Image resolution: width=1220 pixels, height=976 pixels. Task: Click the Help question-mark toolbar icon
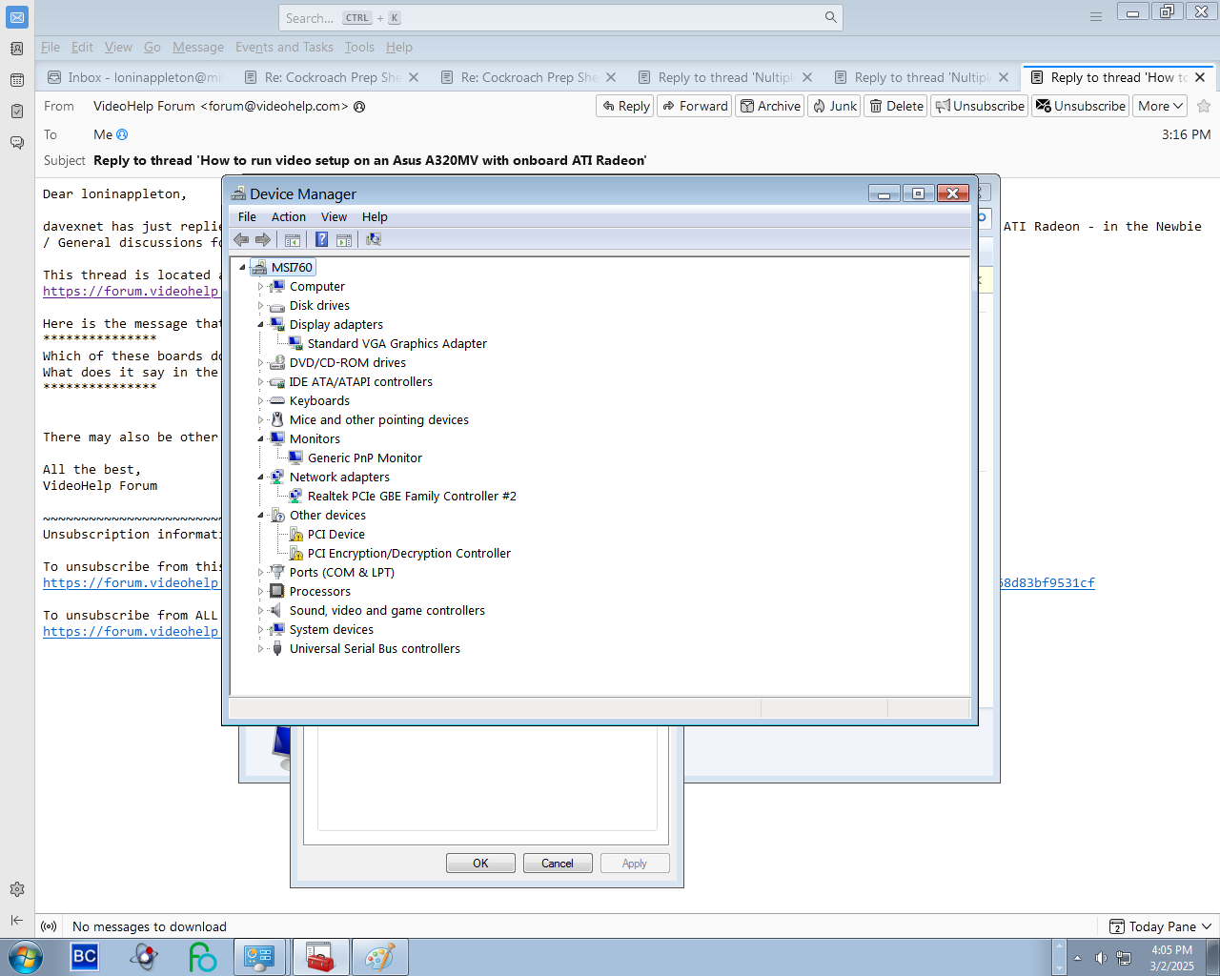pyautogui.click(x=322, y=239)
